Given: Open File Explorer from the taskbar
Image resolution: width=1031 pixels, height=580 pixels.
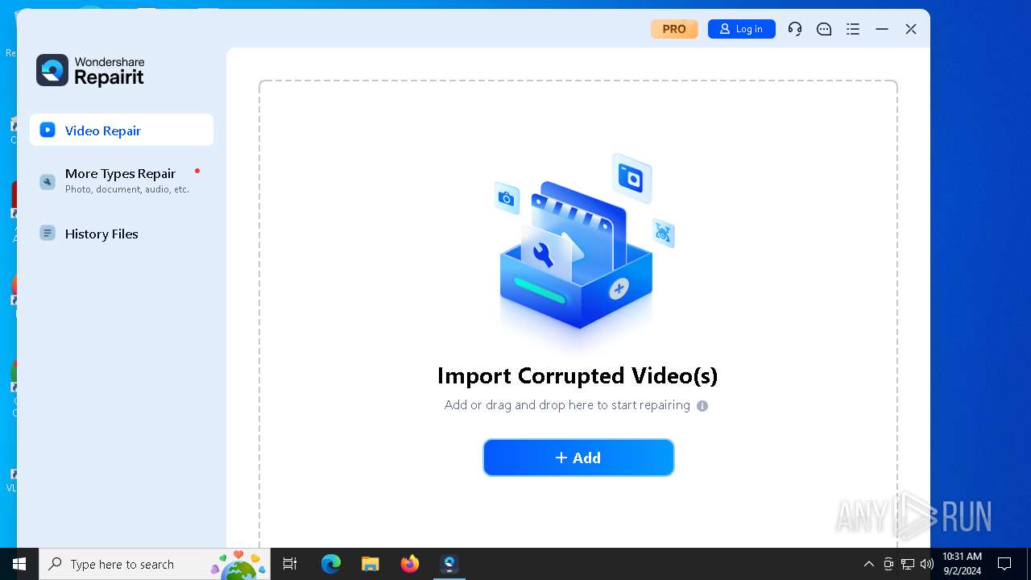Looking at the screenshot, I should [371, 564].
